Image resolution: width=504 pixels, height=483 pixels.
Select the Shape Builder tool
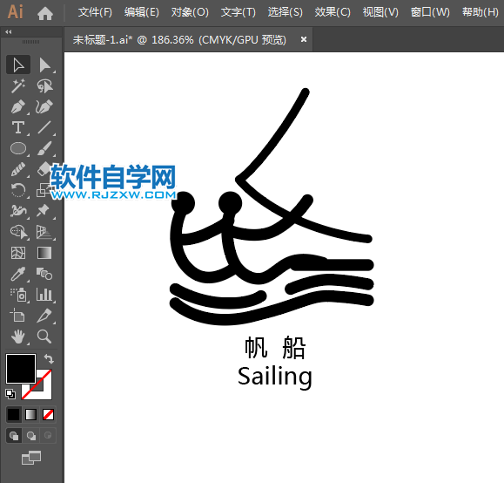click(x=18, y=232)
